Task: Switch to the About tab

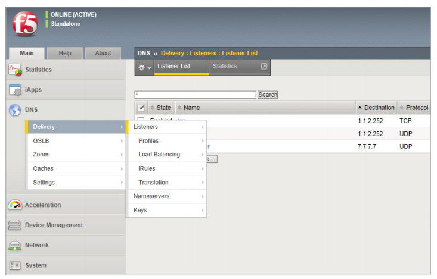Action: pyautogui.click(x=103, y=53)
